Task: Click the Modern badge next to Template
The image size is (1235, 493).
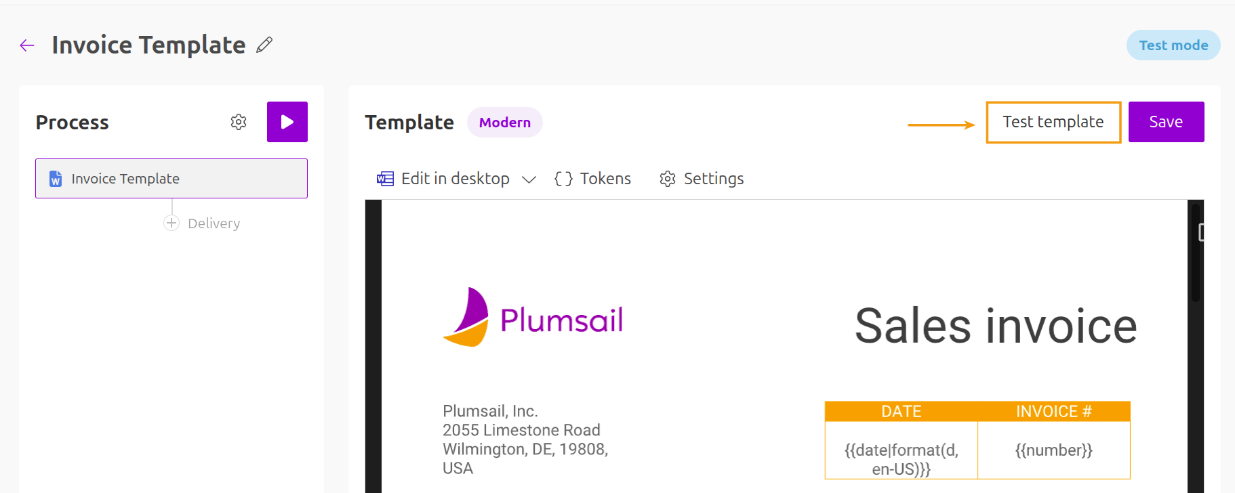Action: (504, 123)
